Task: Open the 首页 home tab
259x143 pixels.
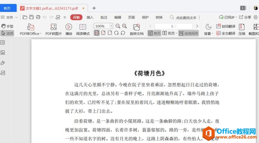Action: click(x=8, y=8)
